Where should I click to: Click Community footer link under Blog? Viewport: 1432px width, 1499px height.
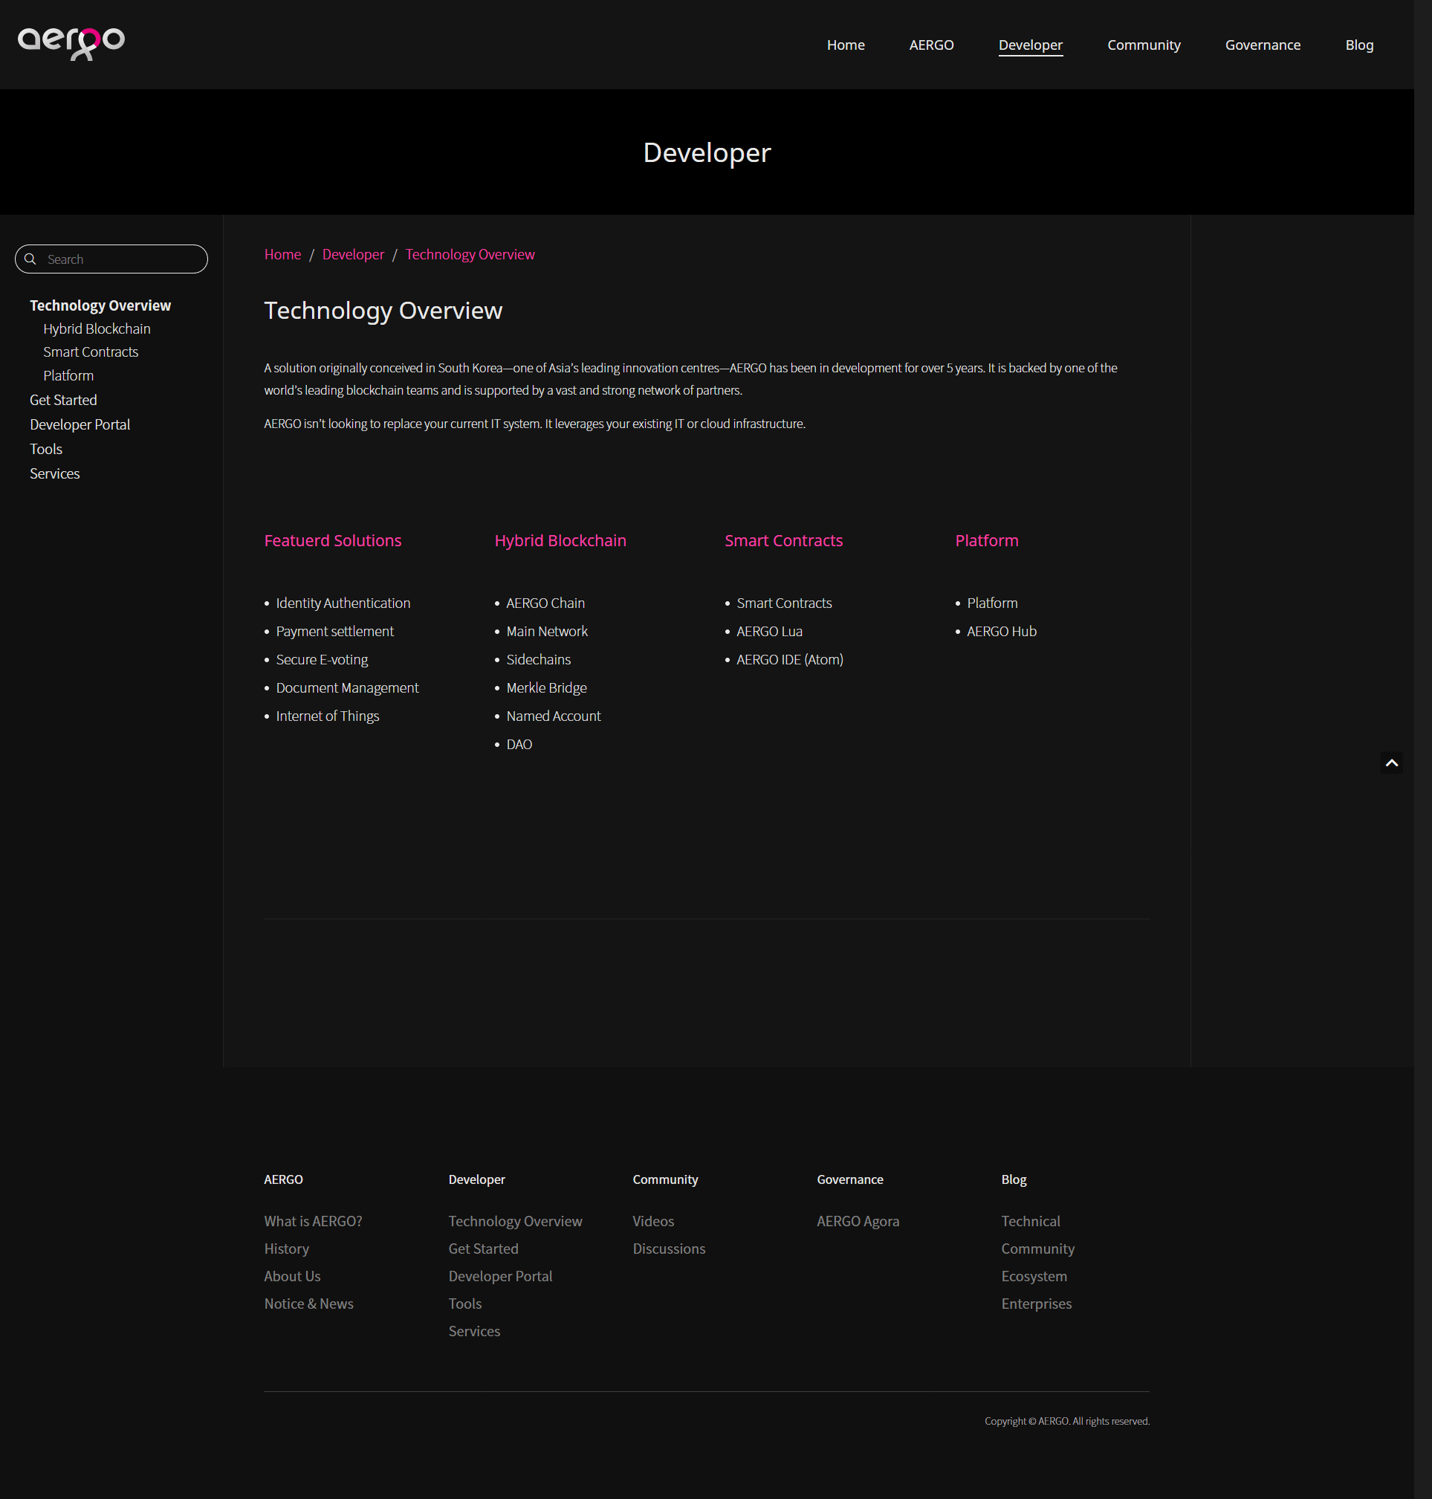(x=1038, y=1249)
